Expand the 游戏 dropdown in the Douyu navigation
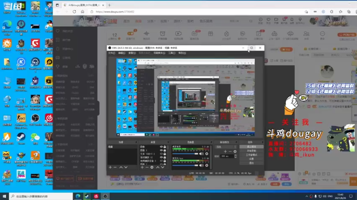 click(178, 21)
